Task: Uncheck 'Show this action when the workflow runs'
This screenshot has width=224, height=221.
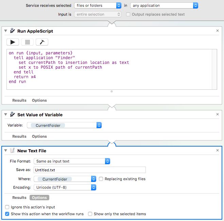Action: (x=7, y=214)
